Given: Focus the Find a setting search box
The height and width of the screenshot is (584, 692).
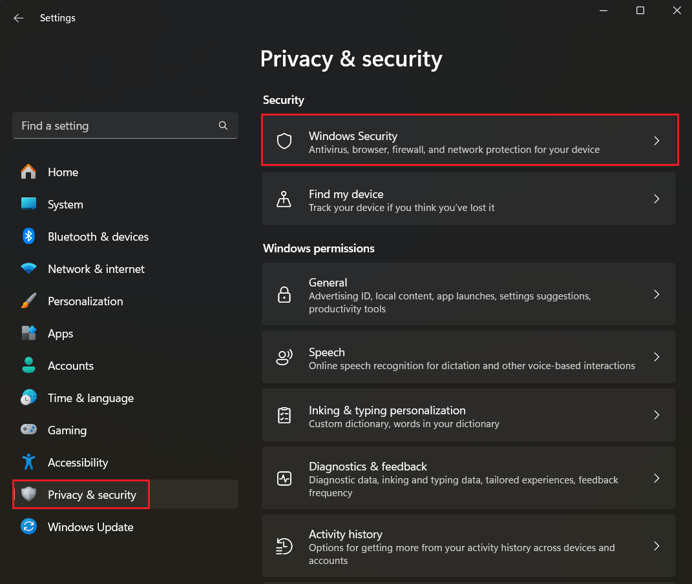Looking at the screenshot, I should pyautogui.click(x=116, y=126).
